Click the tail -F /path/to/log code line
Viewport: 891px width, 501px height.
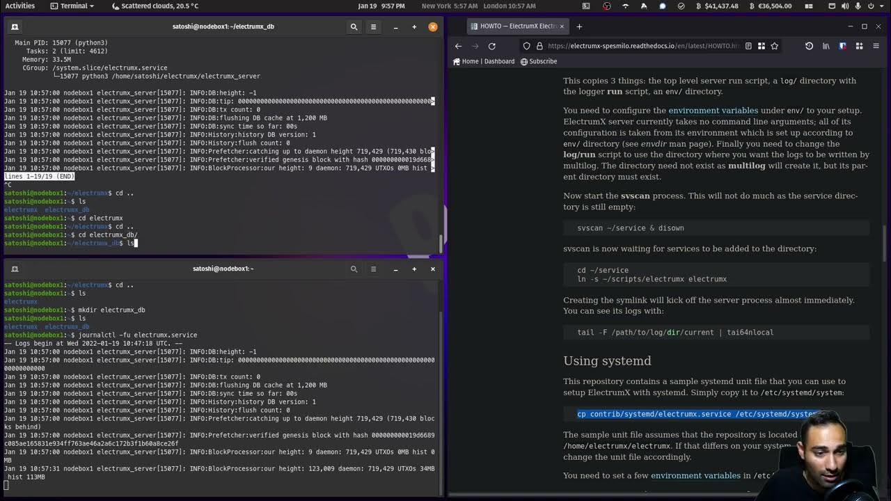tap(675, 332)
